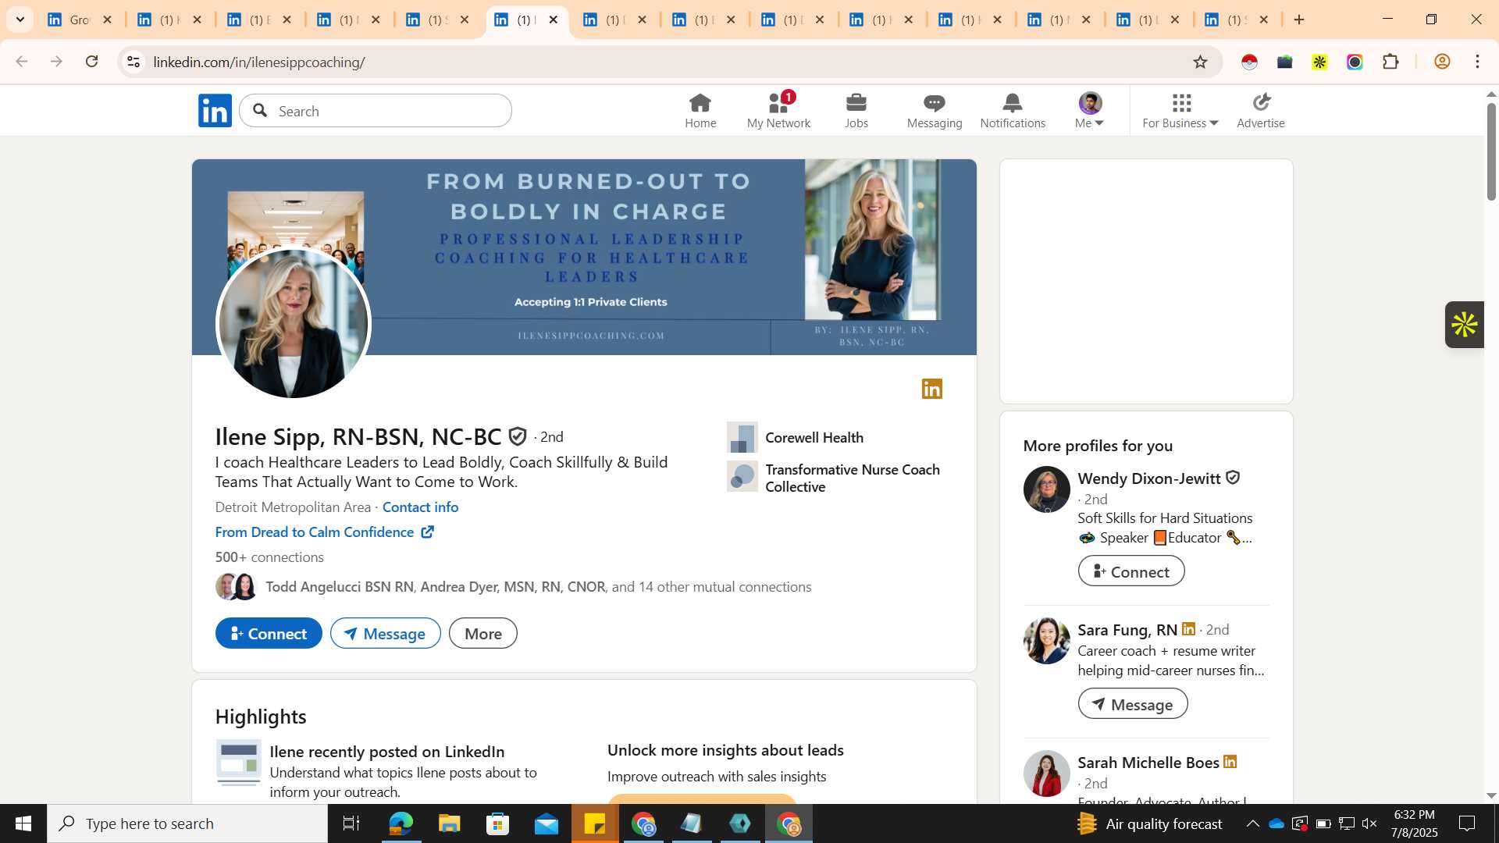Expand the Me profile dropdown
Viewport: 1499px width, 843px height.
1090,110
